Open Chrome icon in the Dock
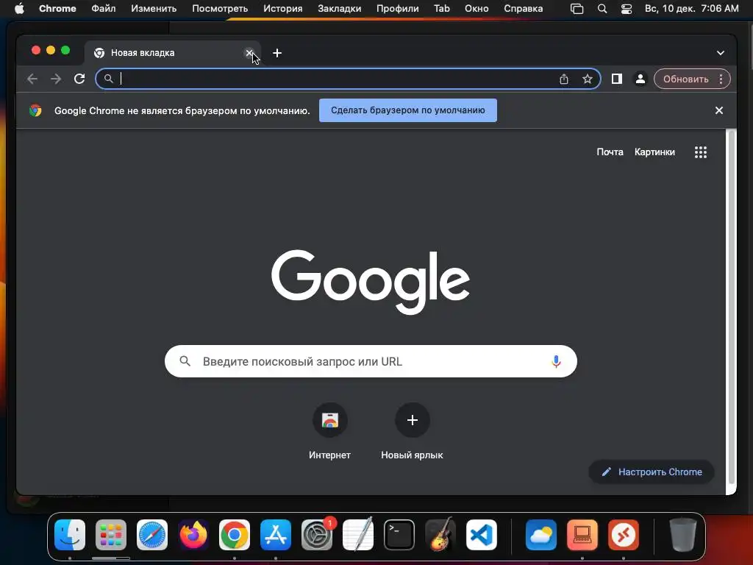Image resolution: width=753 pixels, height=565 pixels. 235,535
